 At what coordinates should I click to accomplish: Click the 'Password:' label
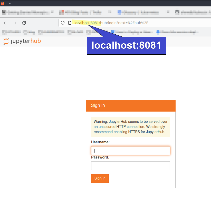[x=100, y=157]
